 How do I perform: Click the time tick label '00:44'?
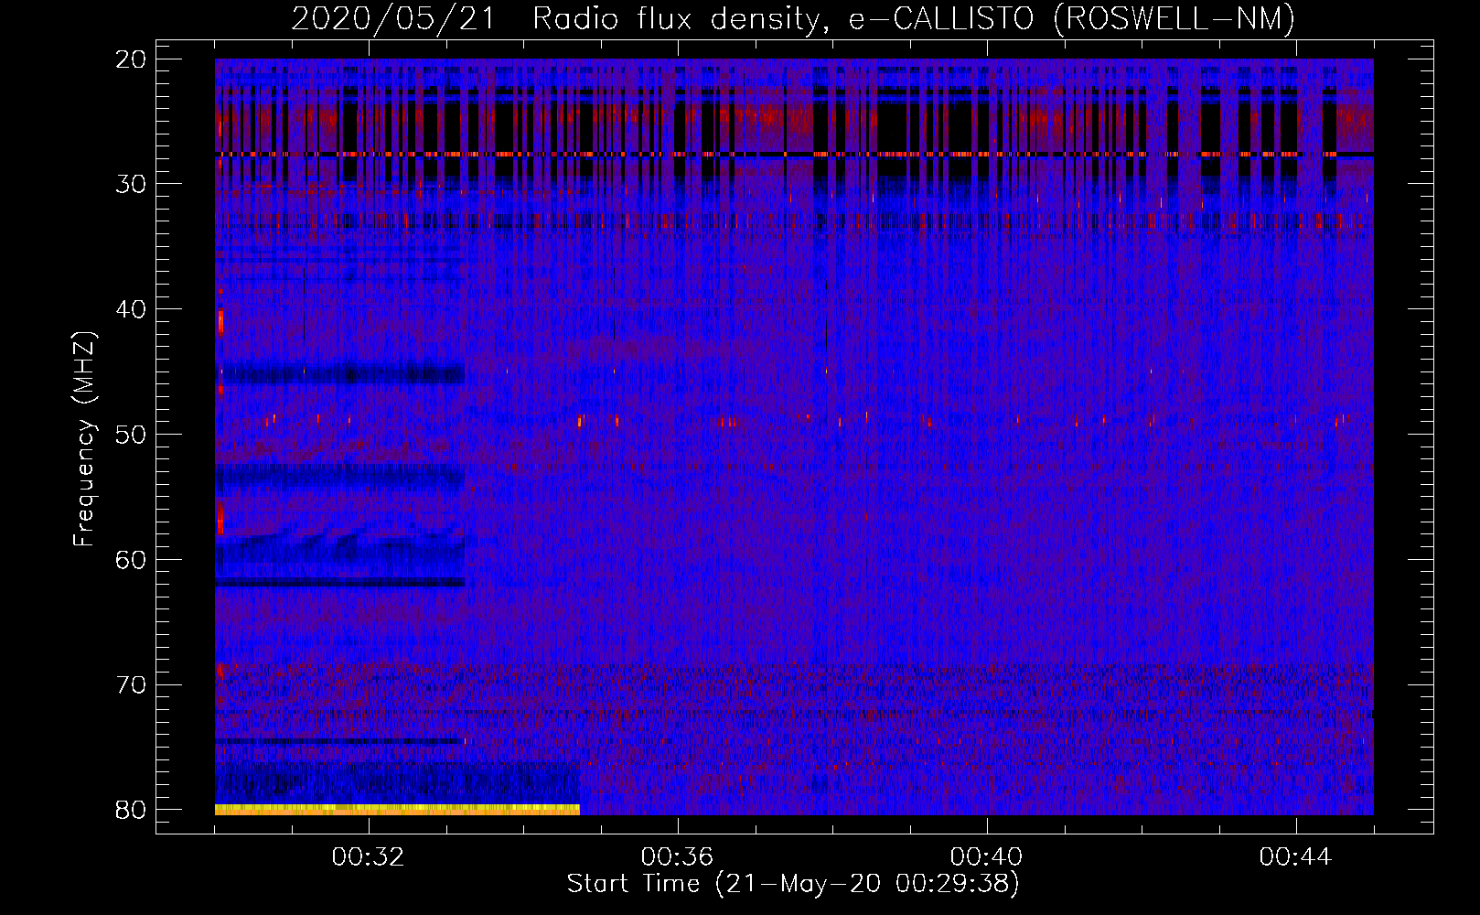tap(1296, 857)
